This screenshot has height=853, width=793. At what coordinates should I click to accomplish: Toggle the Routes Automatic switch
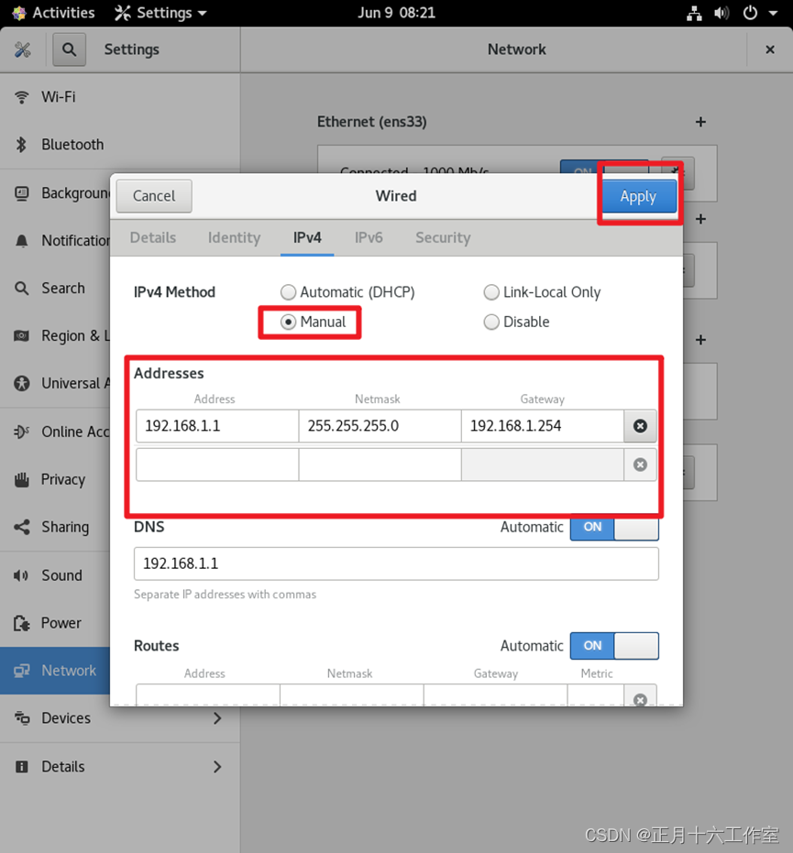[x=614, y=646]
